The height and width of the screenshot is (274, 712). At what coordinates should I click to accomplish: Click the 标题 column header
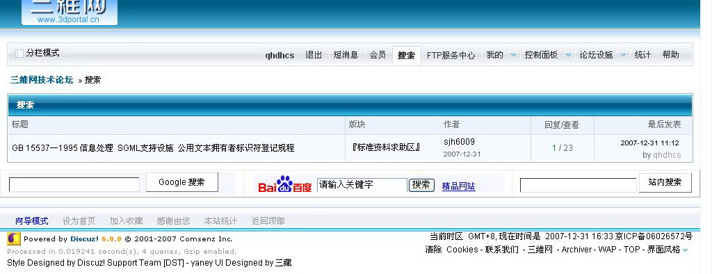coord(20,124)
